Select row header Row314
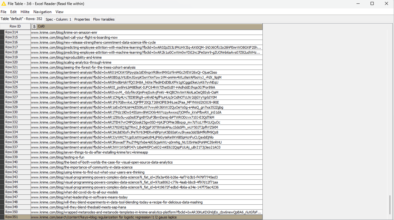The image size is (394, 220). [x=15, y=32]
